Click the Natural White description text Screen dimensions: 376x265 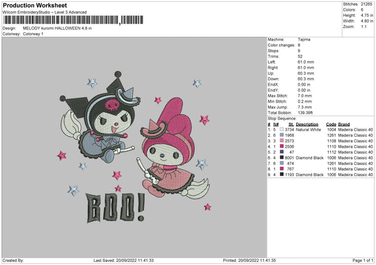[x=308, y=129]
